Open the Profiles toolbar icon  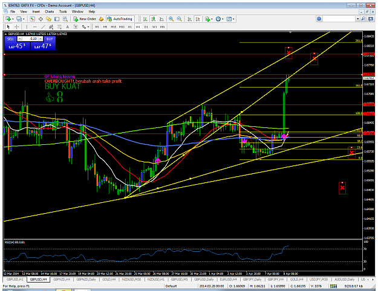pyautogui.click(x=19, y=19)
